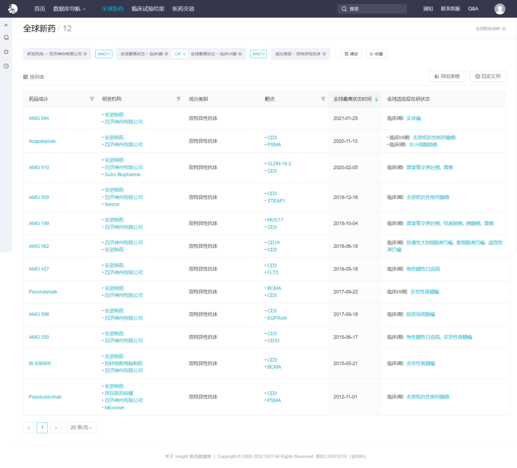517x468 pixels.
Task: Open drug AMG 199 link
Action: click(x=39, y=223)
